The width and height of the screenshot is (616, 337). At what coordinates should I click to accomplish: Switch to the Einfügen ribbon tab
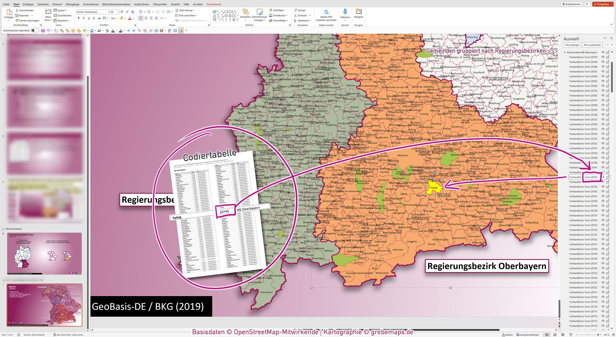click(x=28, y=4)
